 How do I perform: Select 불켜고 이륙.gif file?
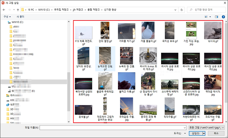coord(127,83)
